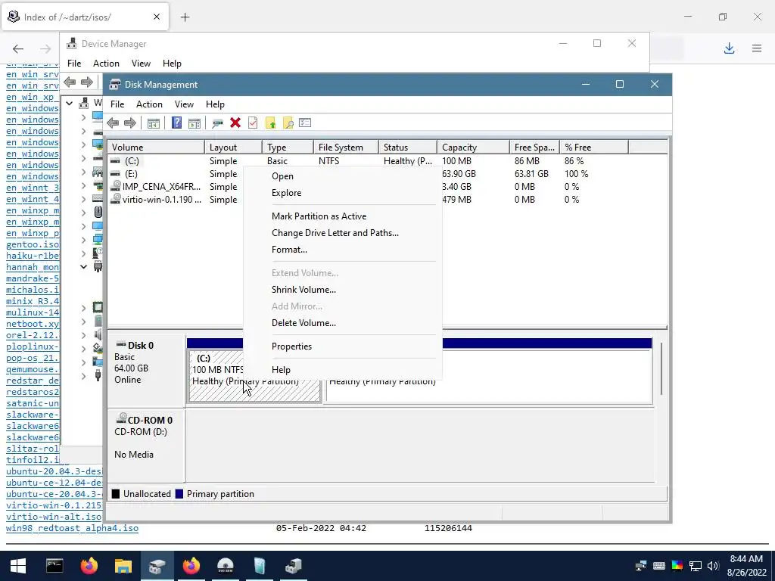
Task: Click touch keyboard tray icon
Action: [659, 566]
